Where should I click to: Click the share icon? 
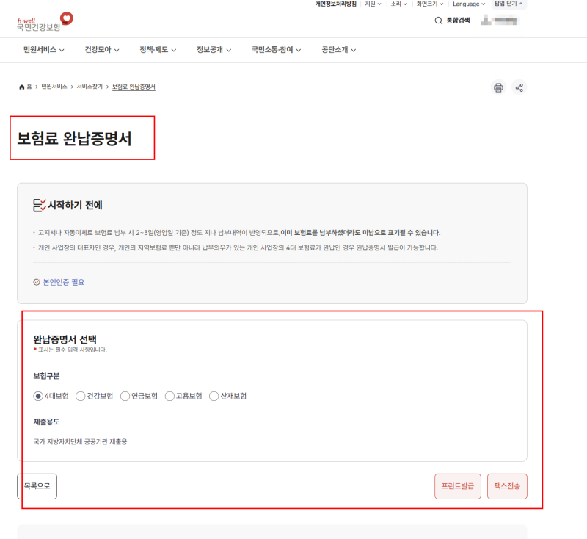[x=519, y=87]
